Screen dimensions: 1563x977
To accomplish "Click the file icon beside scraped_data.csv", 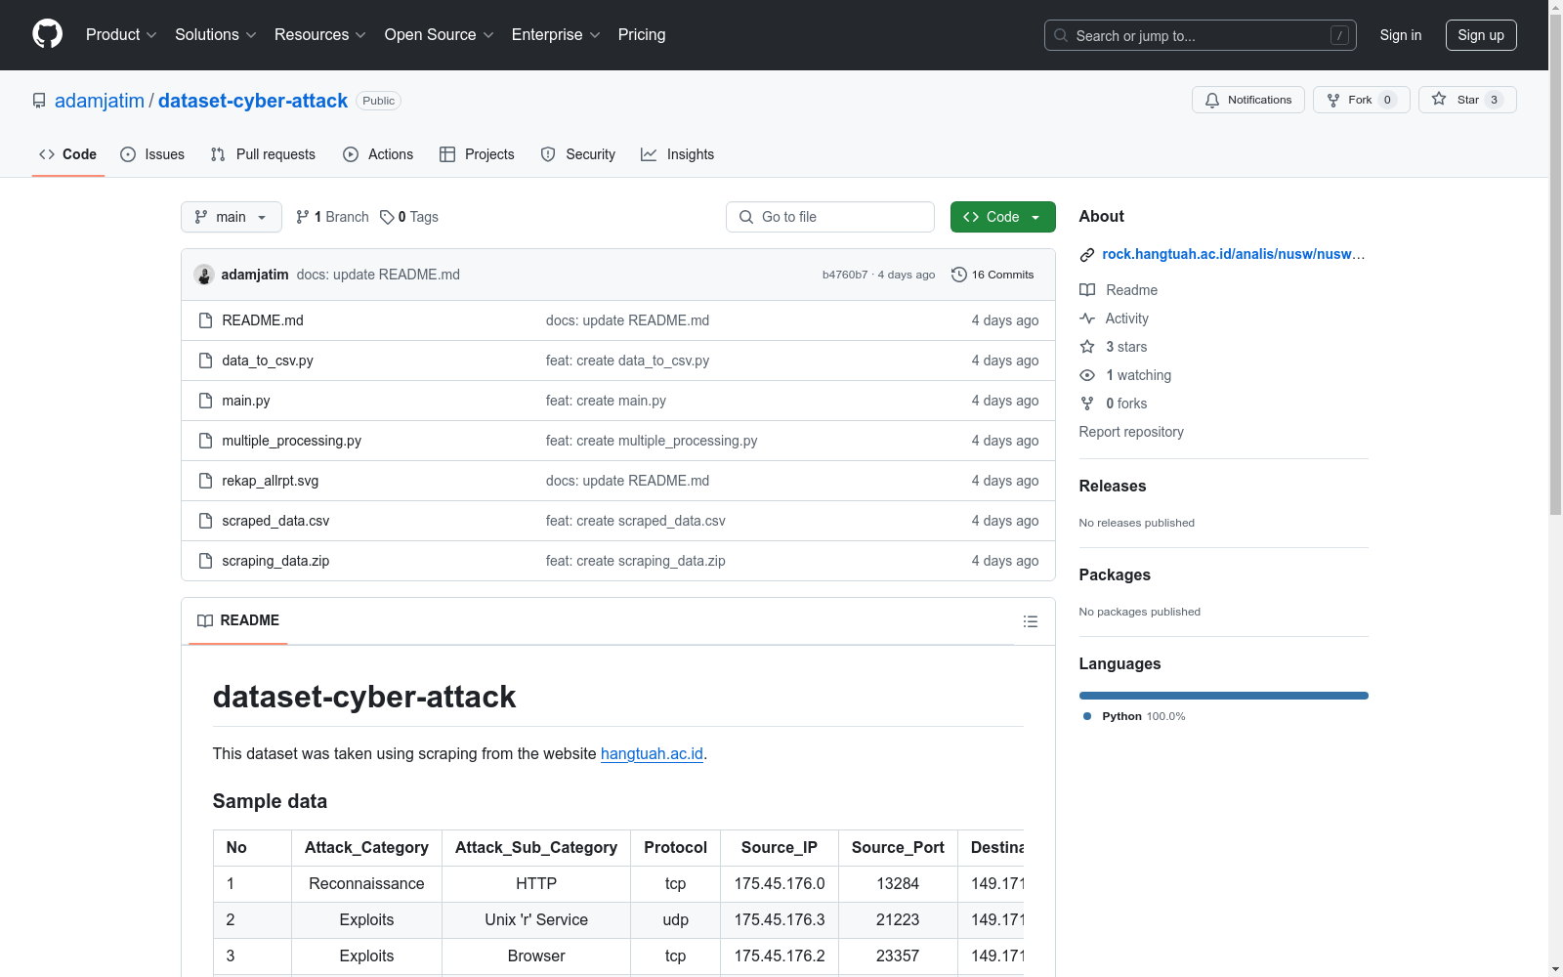I will coord(205,521).
